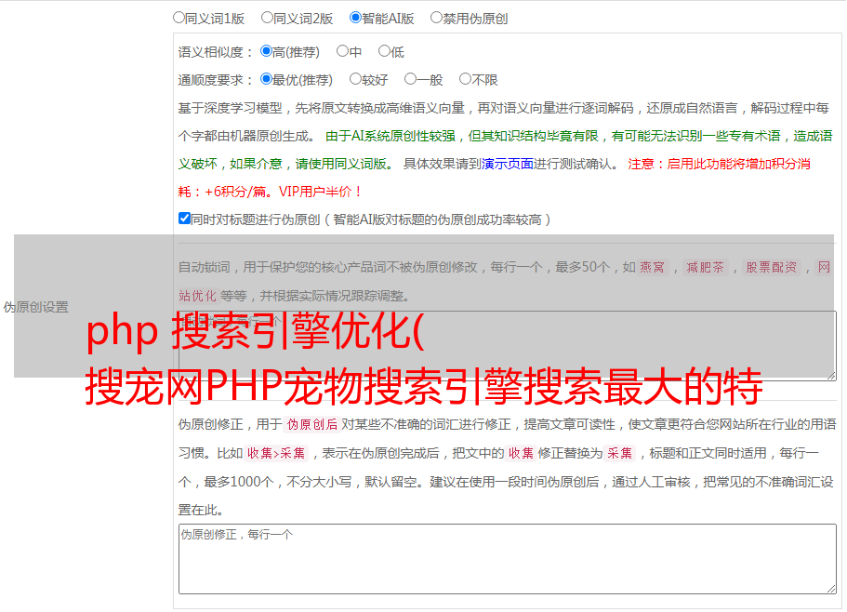Set 语义相似度 to 中

click(x=342, y=51)
